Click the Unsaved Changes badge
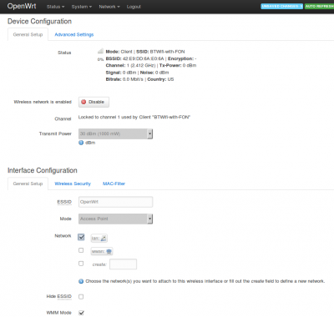Viewport: 334px width, 317px height. point(281,6)
